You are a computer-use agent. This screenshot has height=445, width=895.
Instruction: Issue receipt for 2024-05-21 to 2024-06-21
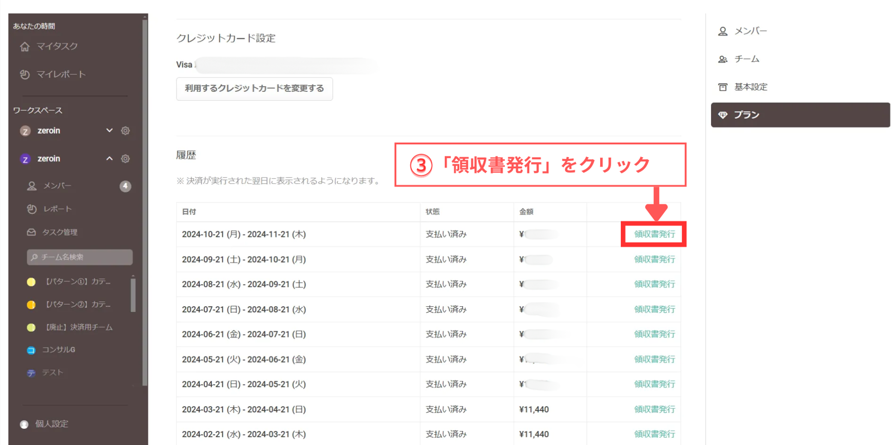(654, 359)
